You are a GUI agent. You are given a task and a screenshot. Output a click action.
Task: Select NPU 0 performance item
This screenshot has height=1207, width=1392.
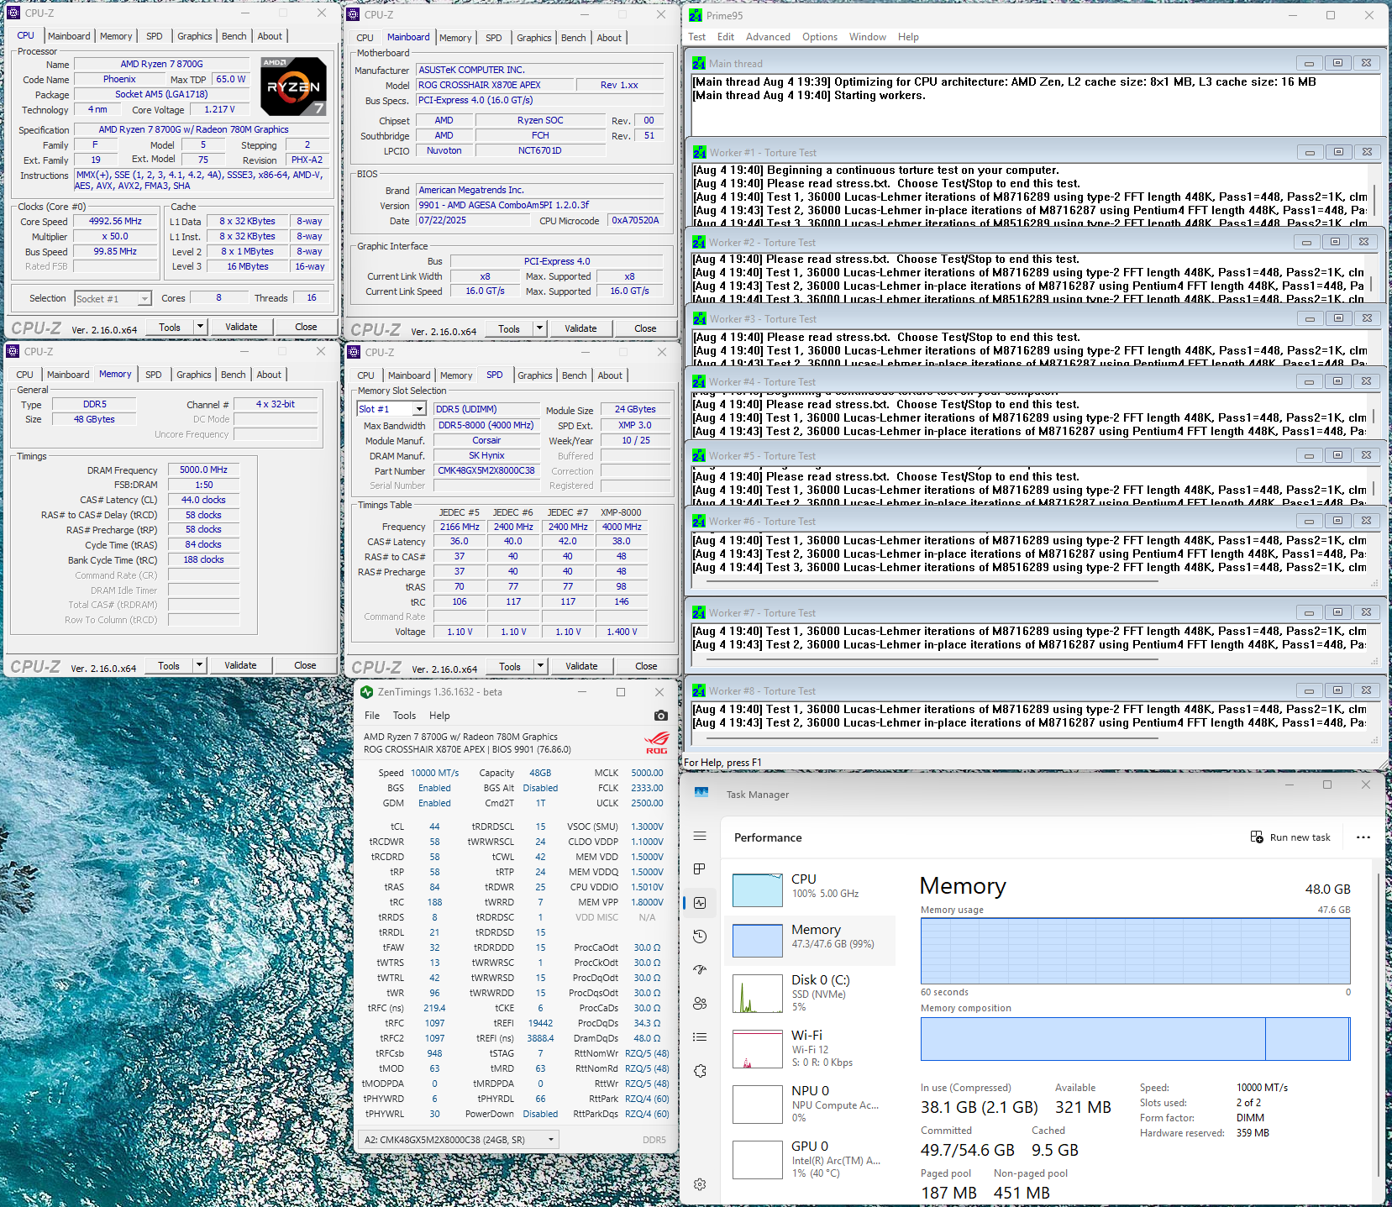click(x=810, y=1104)
